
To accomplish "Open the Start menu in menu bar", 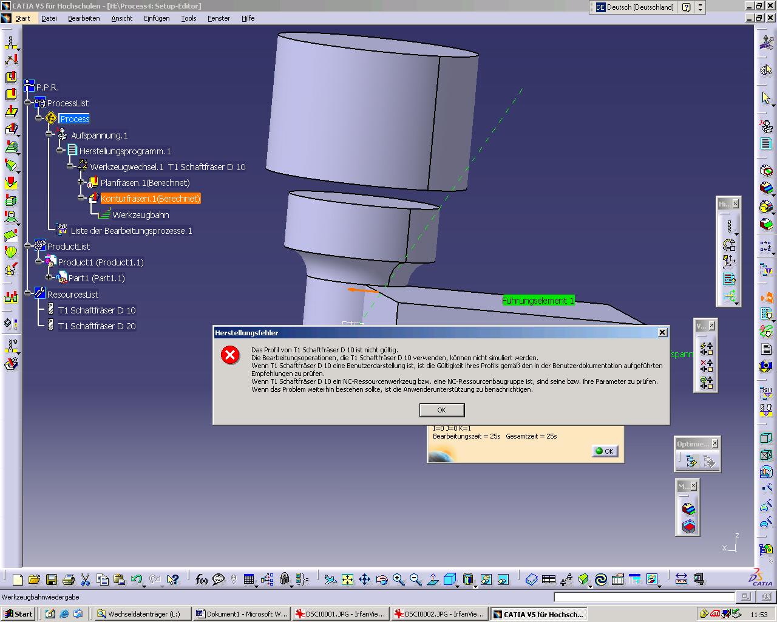I will 22,18.
